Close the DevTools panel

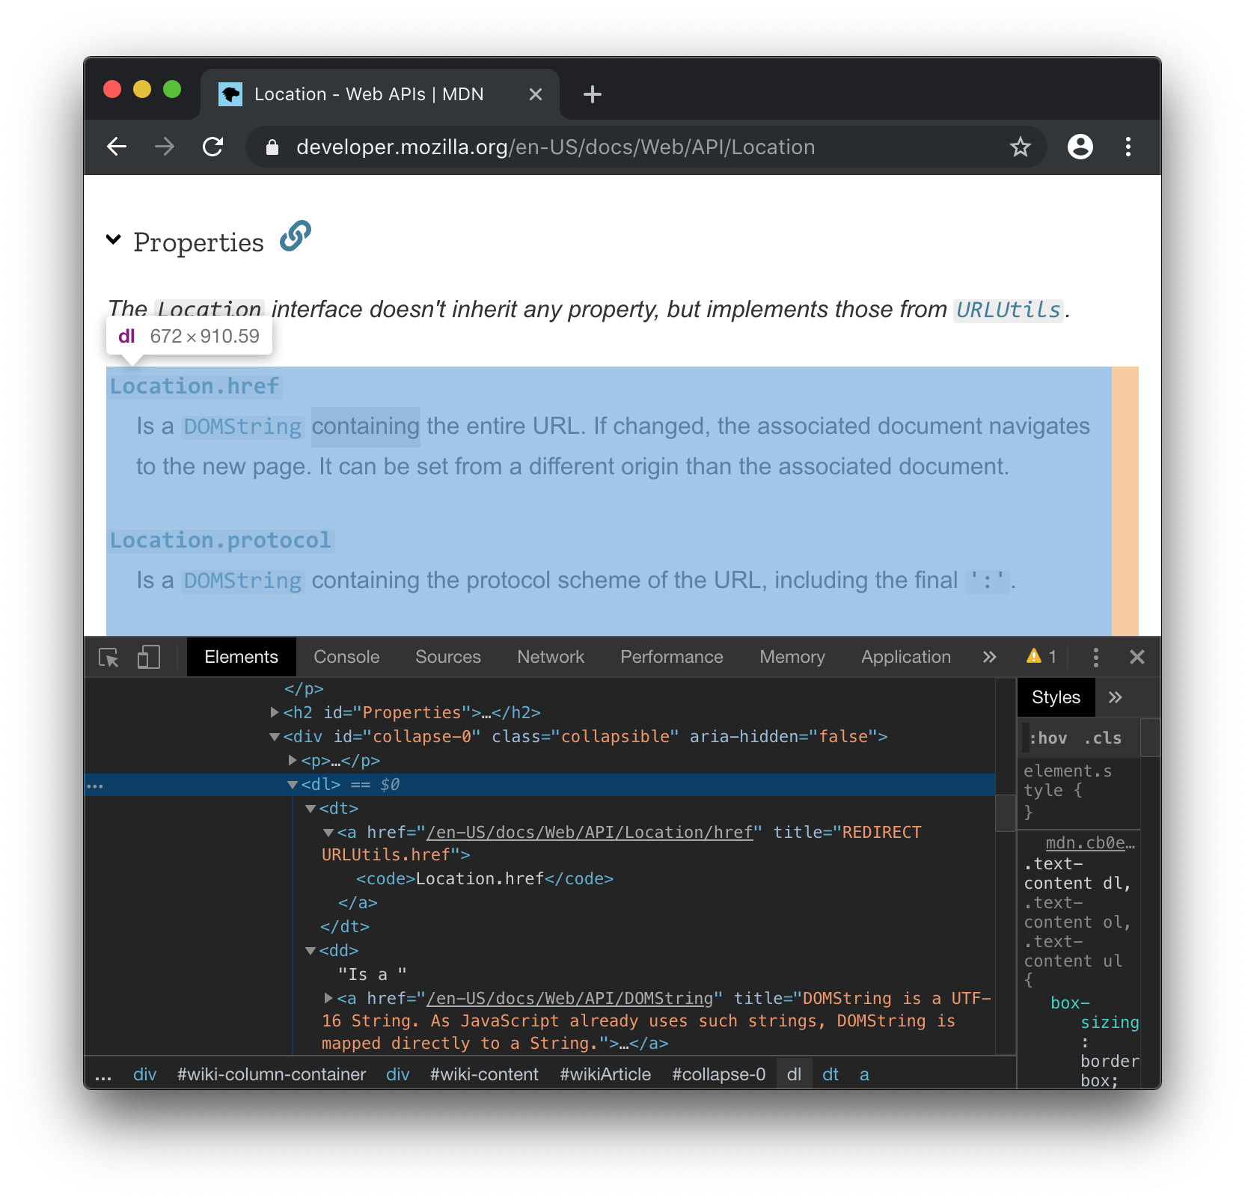(x=1137, y=657)
